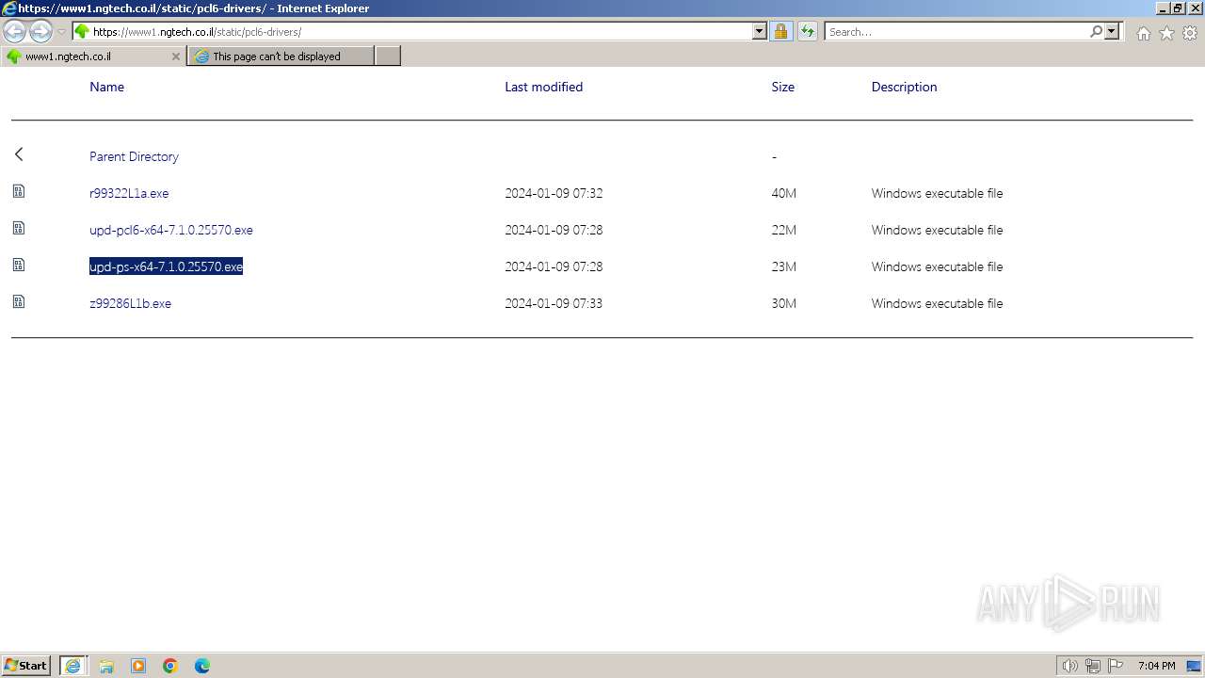Click the 2024-01-09 07:33 date text
Image resolution: width=1205 pixels, height=678 pixels.
tap(554, 303)
